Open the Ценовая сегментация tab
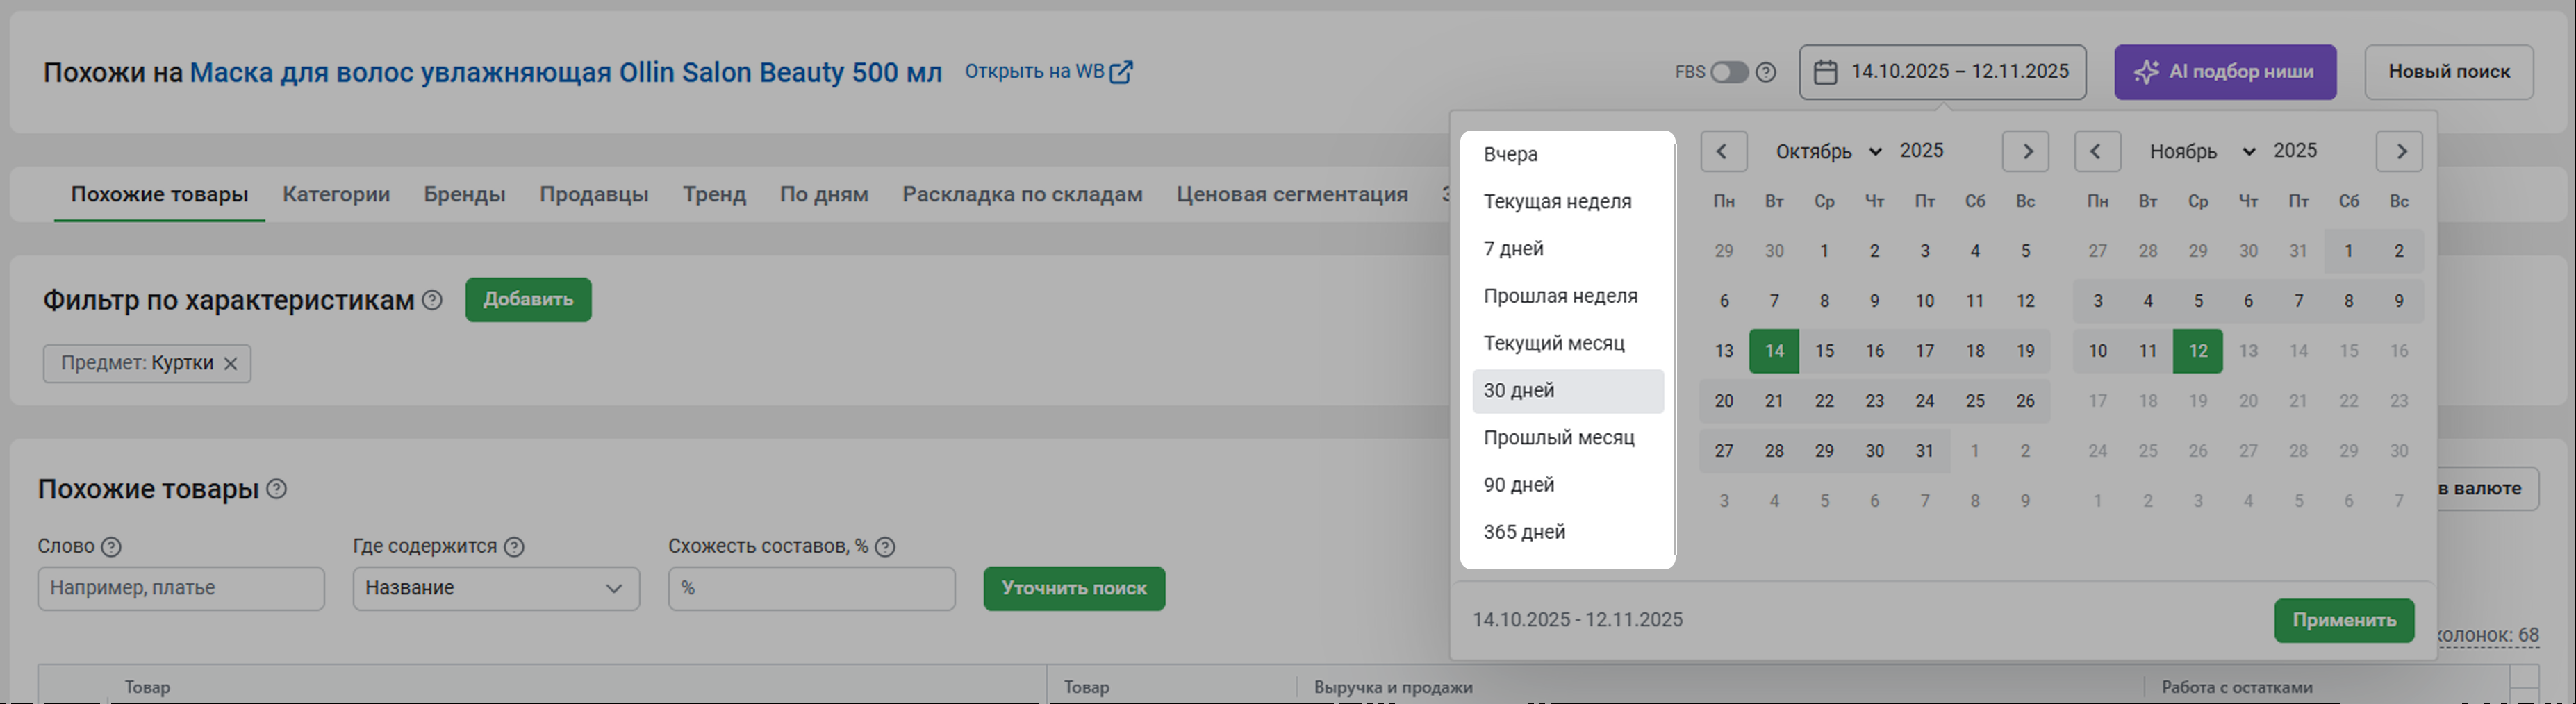The image size is (2576, 704). pyautogui.click(x=1291, y=194)
